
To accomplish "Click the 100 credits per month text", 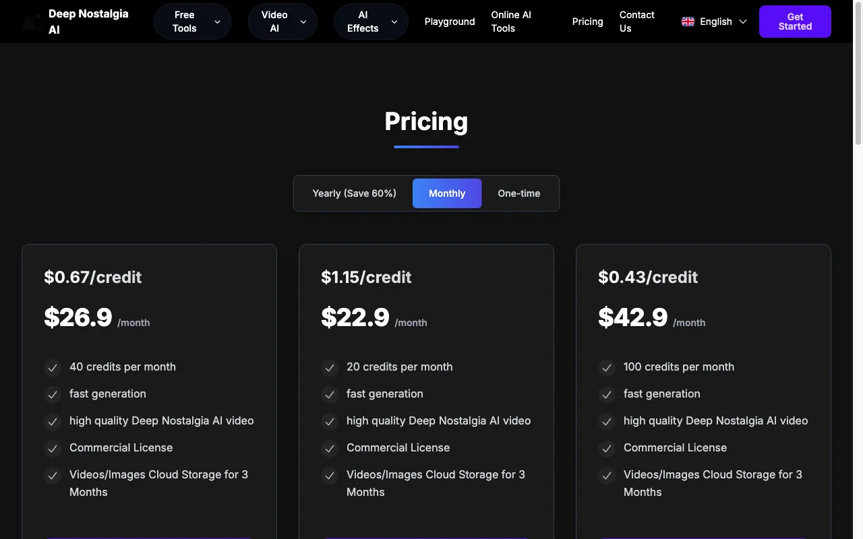I will pyautogui.click(x=679, y=367).
